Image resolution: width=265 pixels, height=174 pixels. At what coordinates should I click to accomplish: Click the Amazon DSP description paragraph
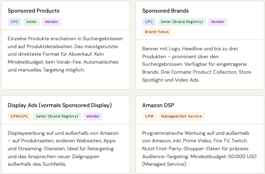(x=198, y=148)
